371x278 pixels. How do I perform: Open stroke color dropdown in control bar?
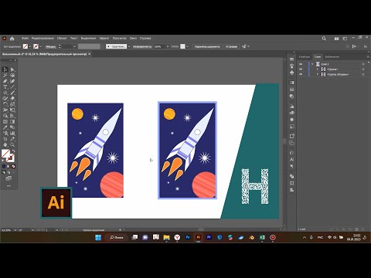41,46
